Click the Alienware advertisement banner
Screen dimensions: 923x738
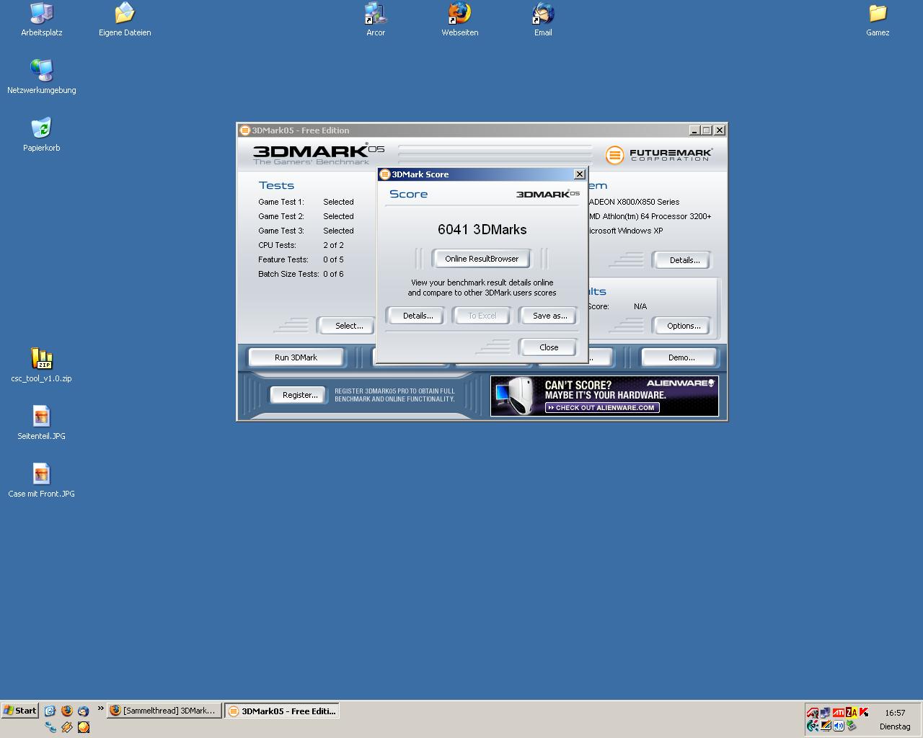pyautogui.click(x=604, y=396)
